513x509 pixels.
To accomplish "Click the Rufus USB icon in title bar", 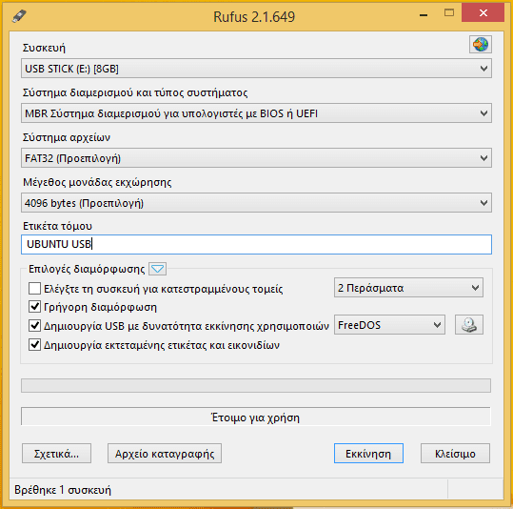I will coord(19,16).
